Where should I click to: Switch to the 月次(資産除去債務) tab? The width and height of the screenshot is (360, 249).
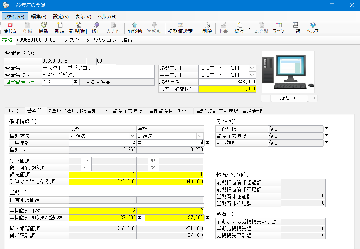pos(123,111)
